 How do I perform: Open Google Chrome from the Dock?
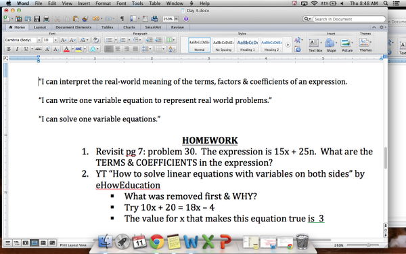click(x=156, y=242)
